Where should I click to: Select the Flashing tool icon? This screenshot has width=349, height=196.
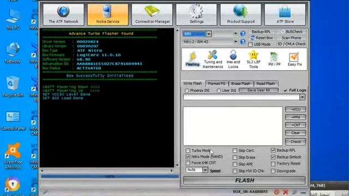(192, 59)
